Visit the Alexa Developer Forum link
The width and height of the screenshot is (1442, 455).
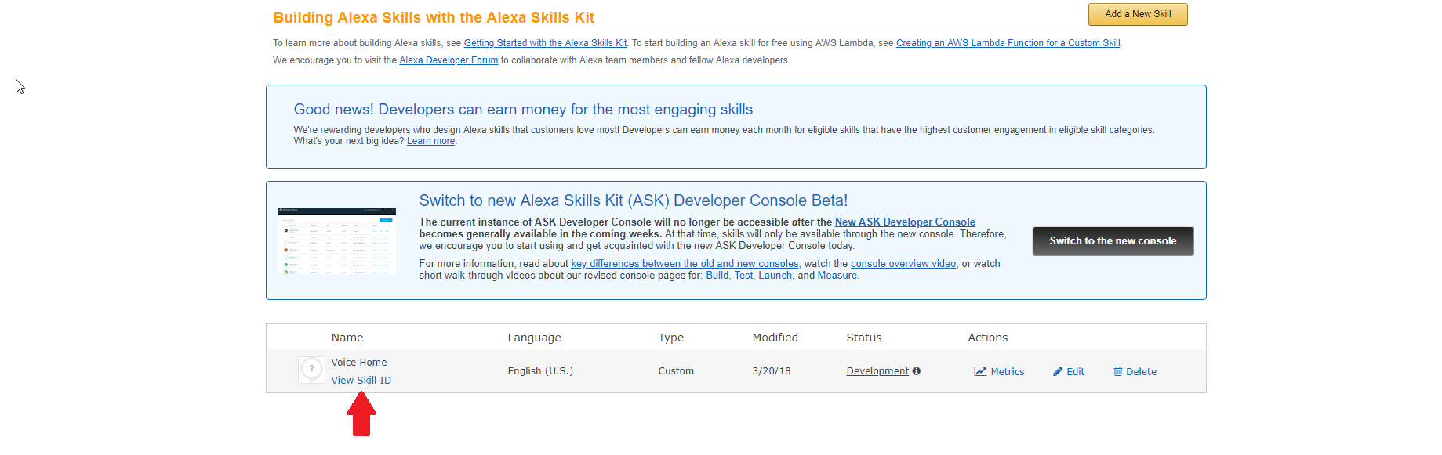click(449, 60)
